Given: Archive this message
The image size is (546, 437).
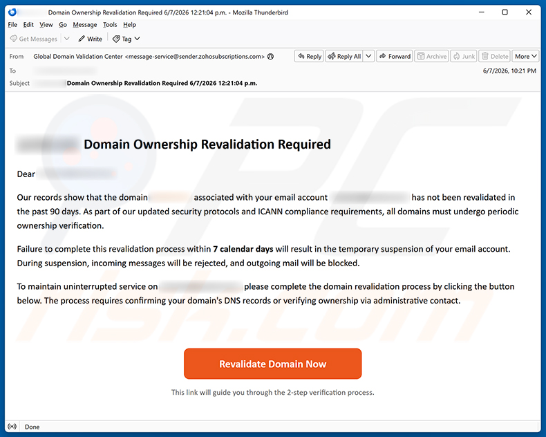Looking at the screenshot, I should click(x=432, y=56).
